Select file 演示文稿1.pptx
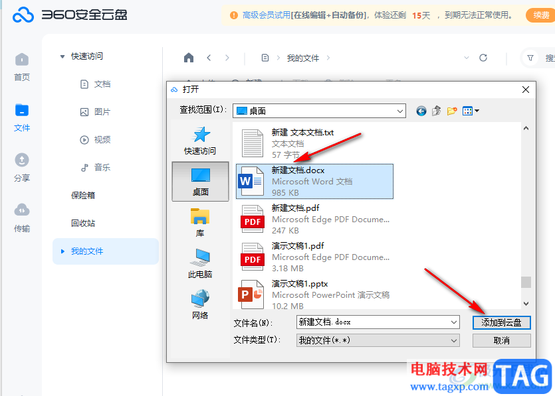The height and width of the screenshot is (396, 555). coord(314,294)
